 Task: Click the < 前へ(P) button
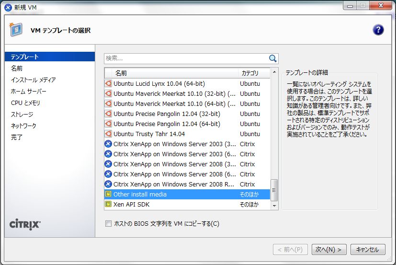(x=290, y=250)
